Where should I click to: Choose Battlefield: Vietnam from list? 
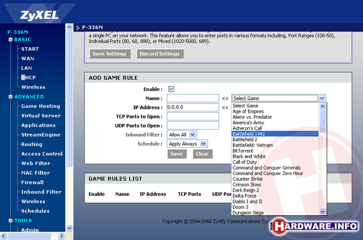click(x=275, y=145)
